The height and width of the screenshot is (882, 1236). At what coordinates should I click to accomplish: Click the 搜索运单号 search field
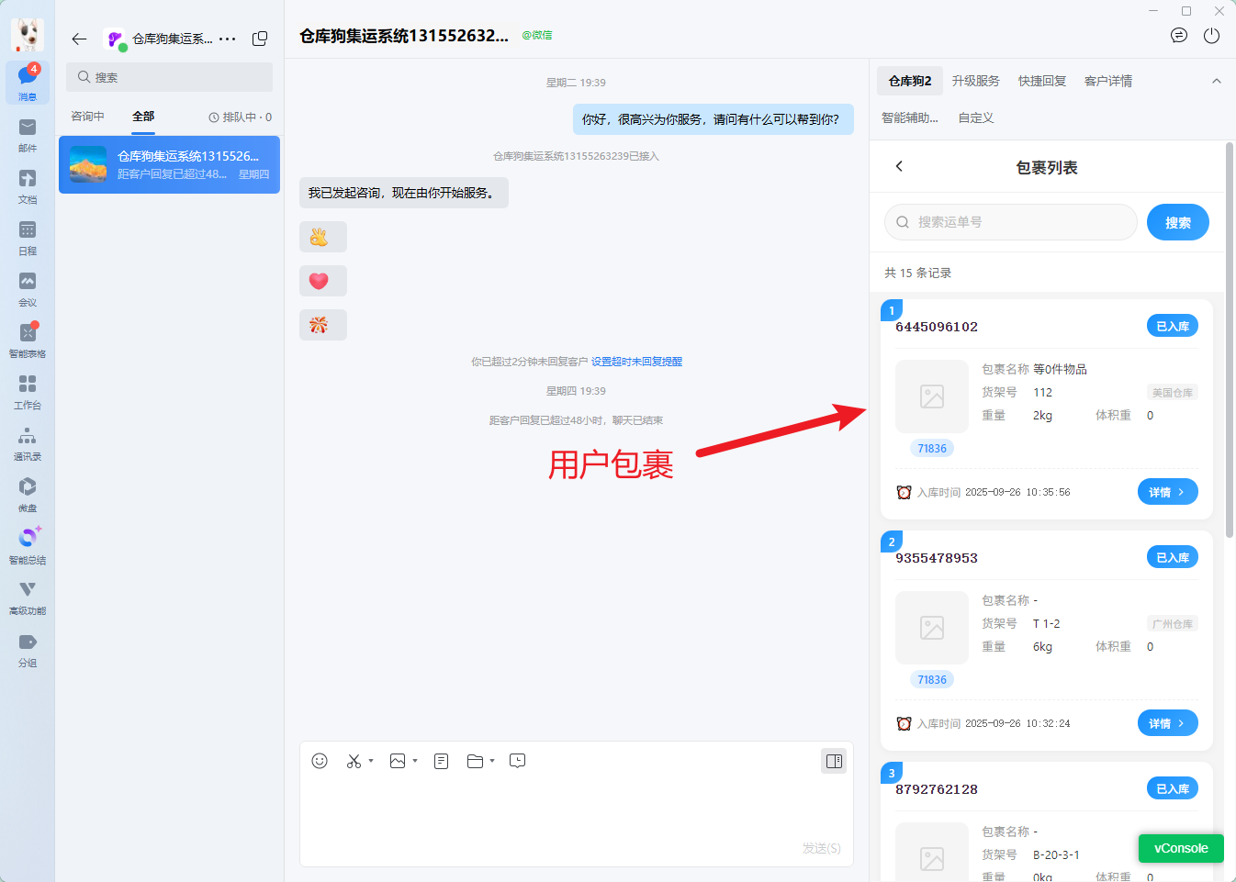point(1011,222)
